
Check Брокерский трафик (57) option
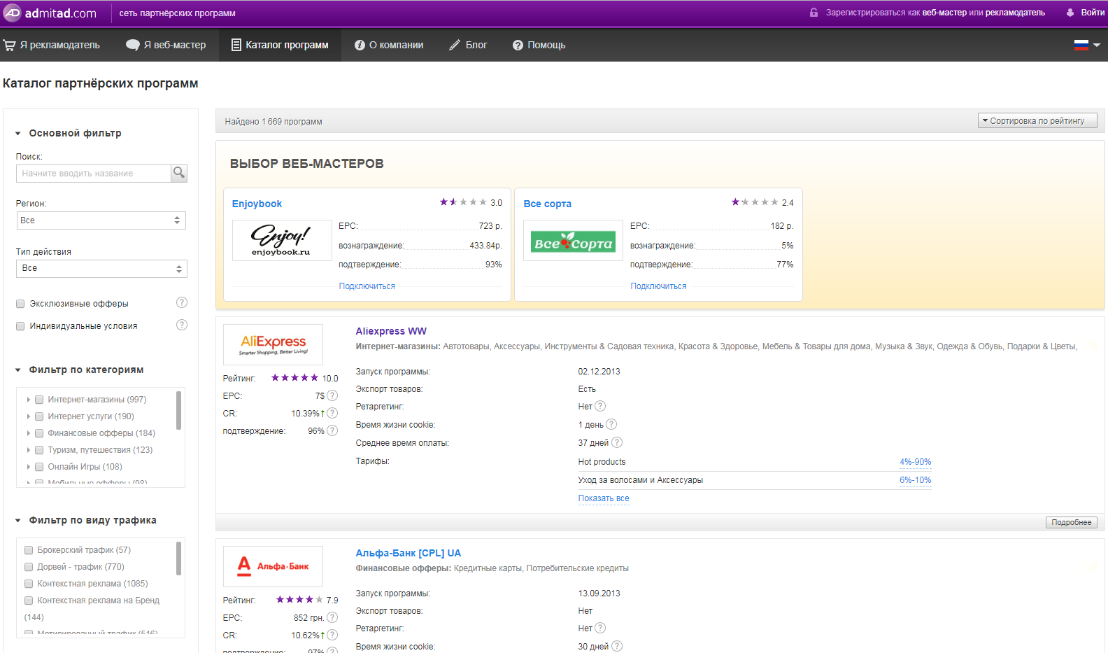[29, 550]
